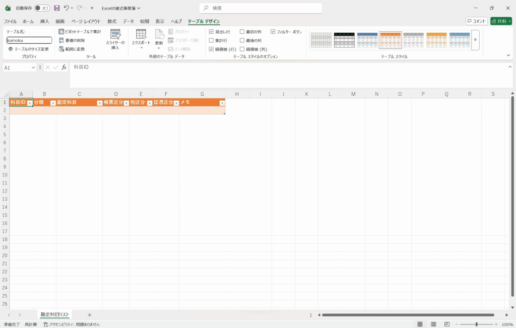Expand the table styles gallery
This screenshot has height=328, width=516.
[475, 40]
